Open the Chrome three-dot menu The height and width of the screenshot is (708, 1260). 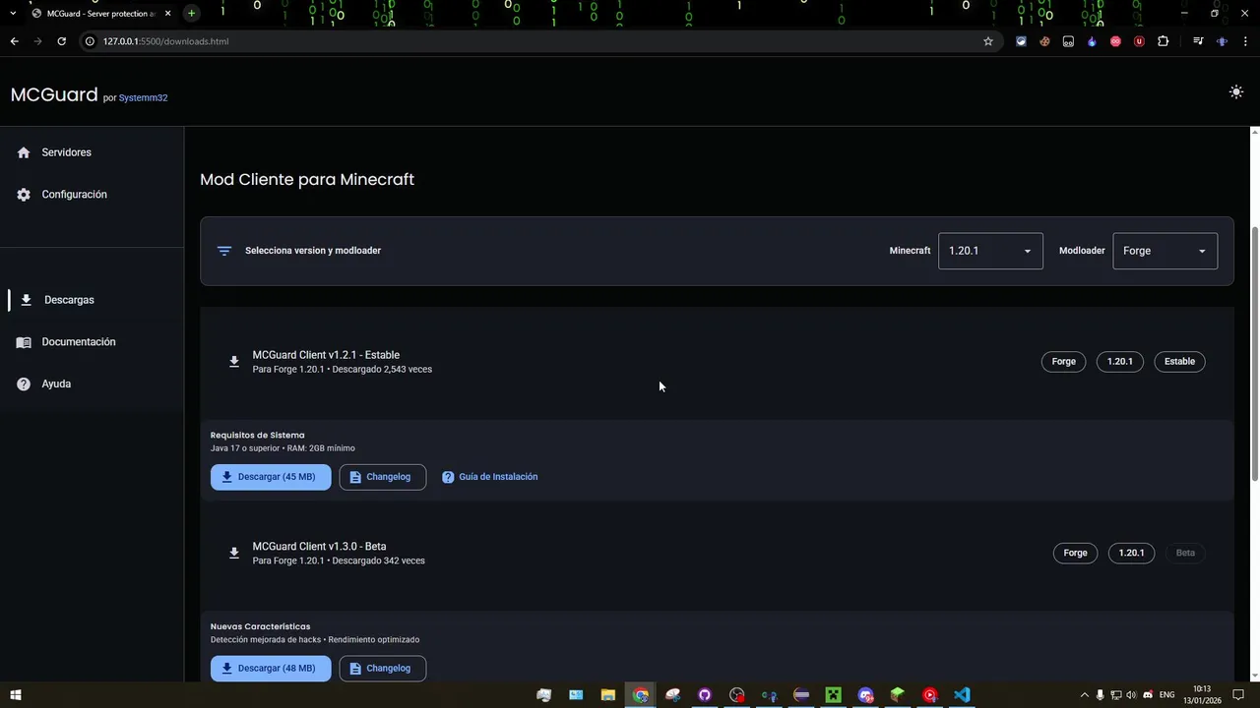pyautogui.click(x=1245, y=41)
